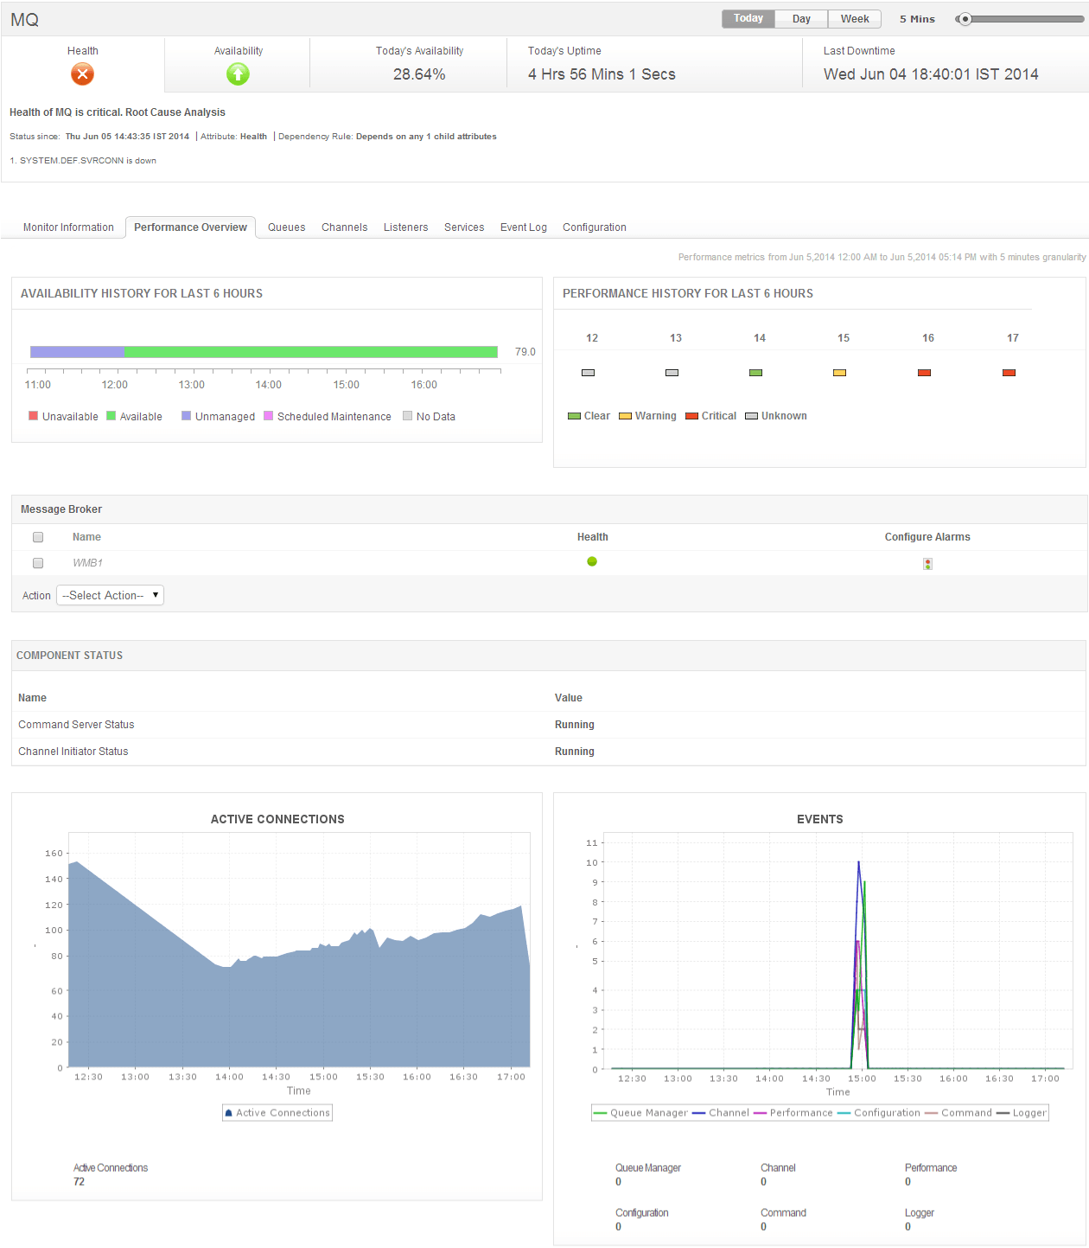Open the Queues tab
Screen dimensions: 1089x1248
(286, 227)
